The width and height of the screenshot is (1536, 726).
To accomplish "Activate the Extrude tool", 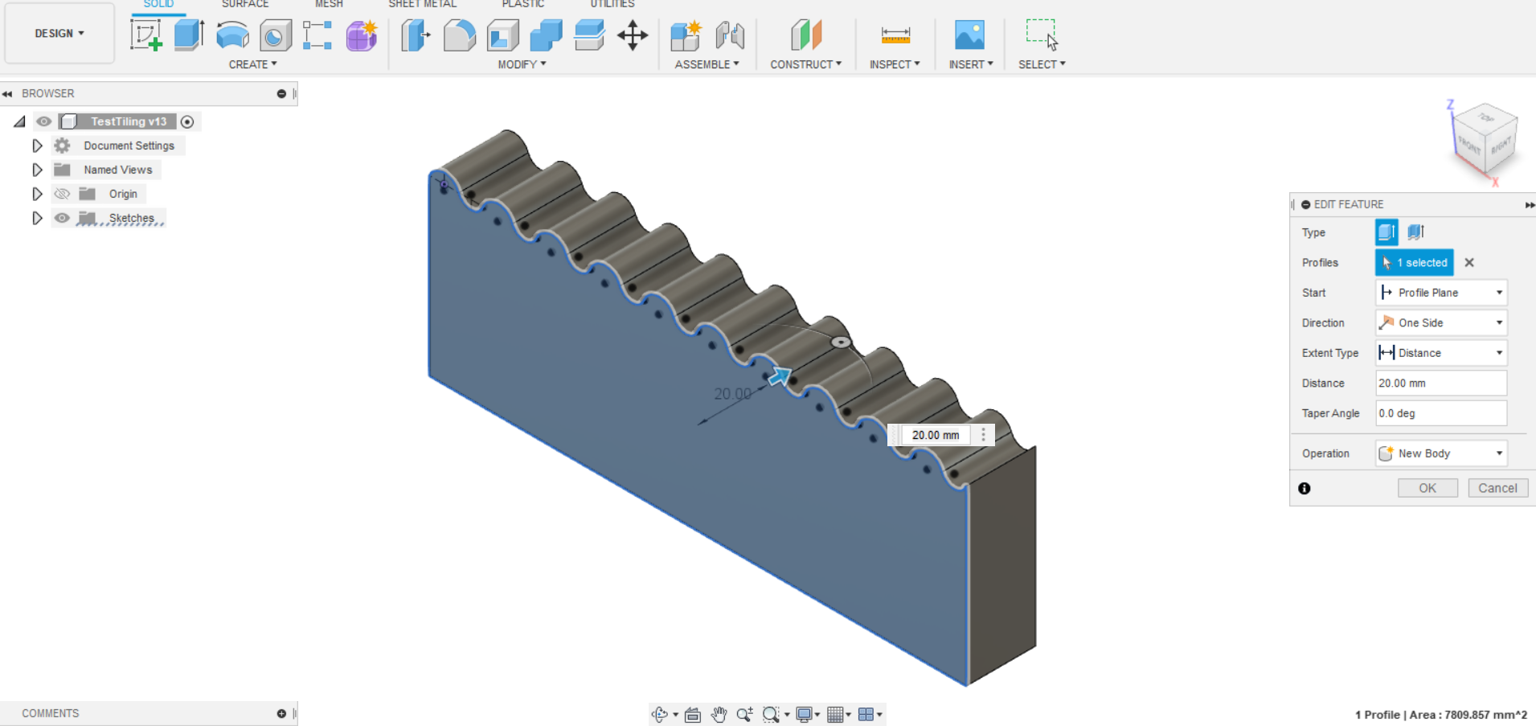I will [189, 35].
